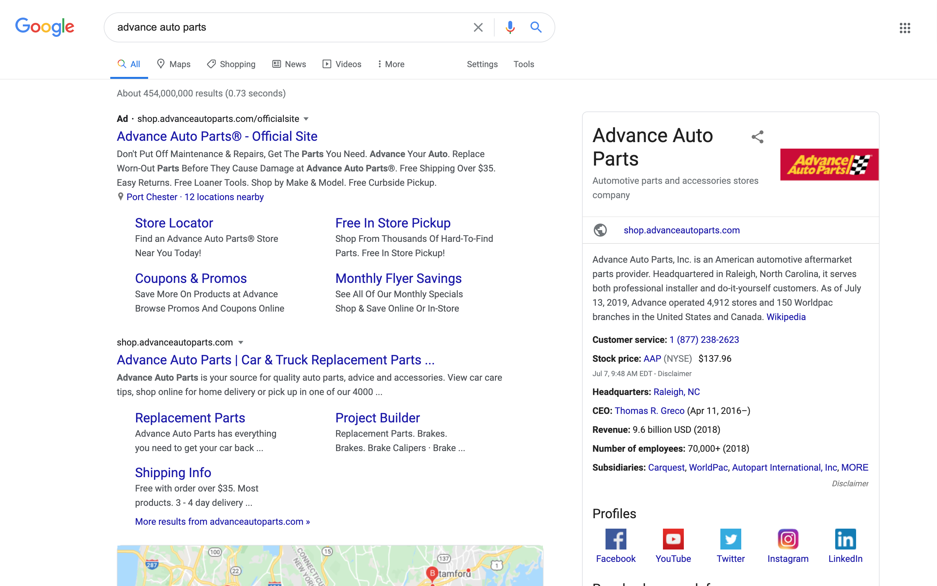The image size is (937, 586).
Task: Open MORE subsidiaries link
Action: pyautogui.click(x=855, y=468)
